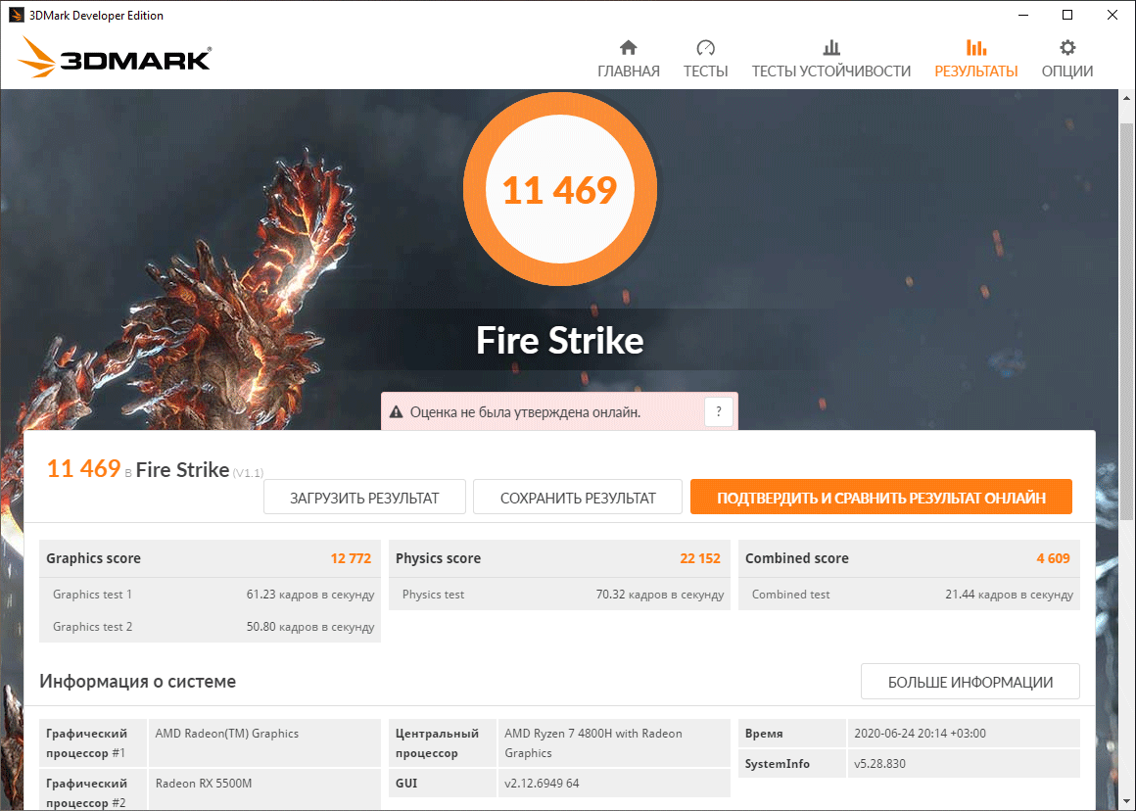Click the gear icon above ОПЦИИ

click(x=1067, y=48)
